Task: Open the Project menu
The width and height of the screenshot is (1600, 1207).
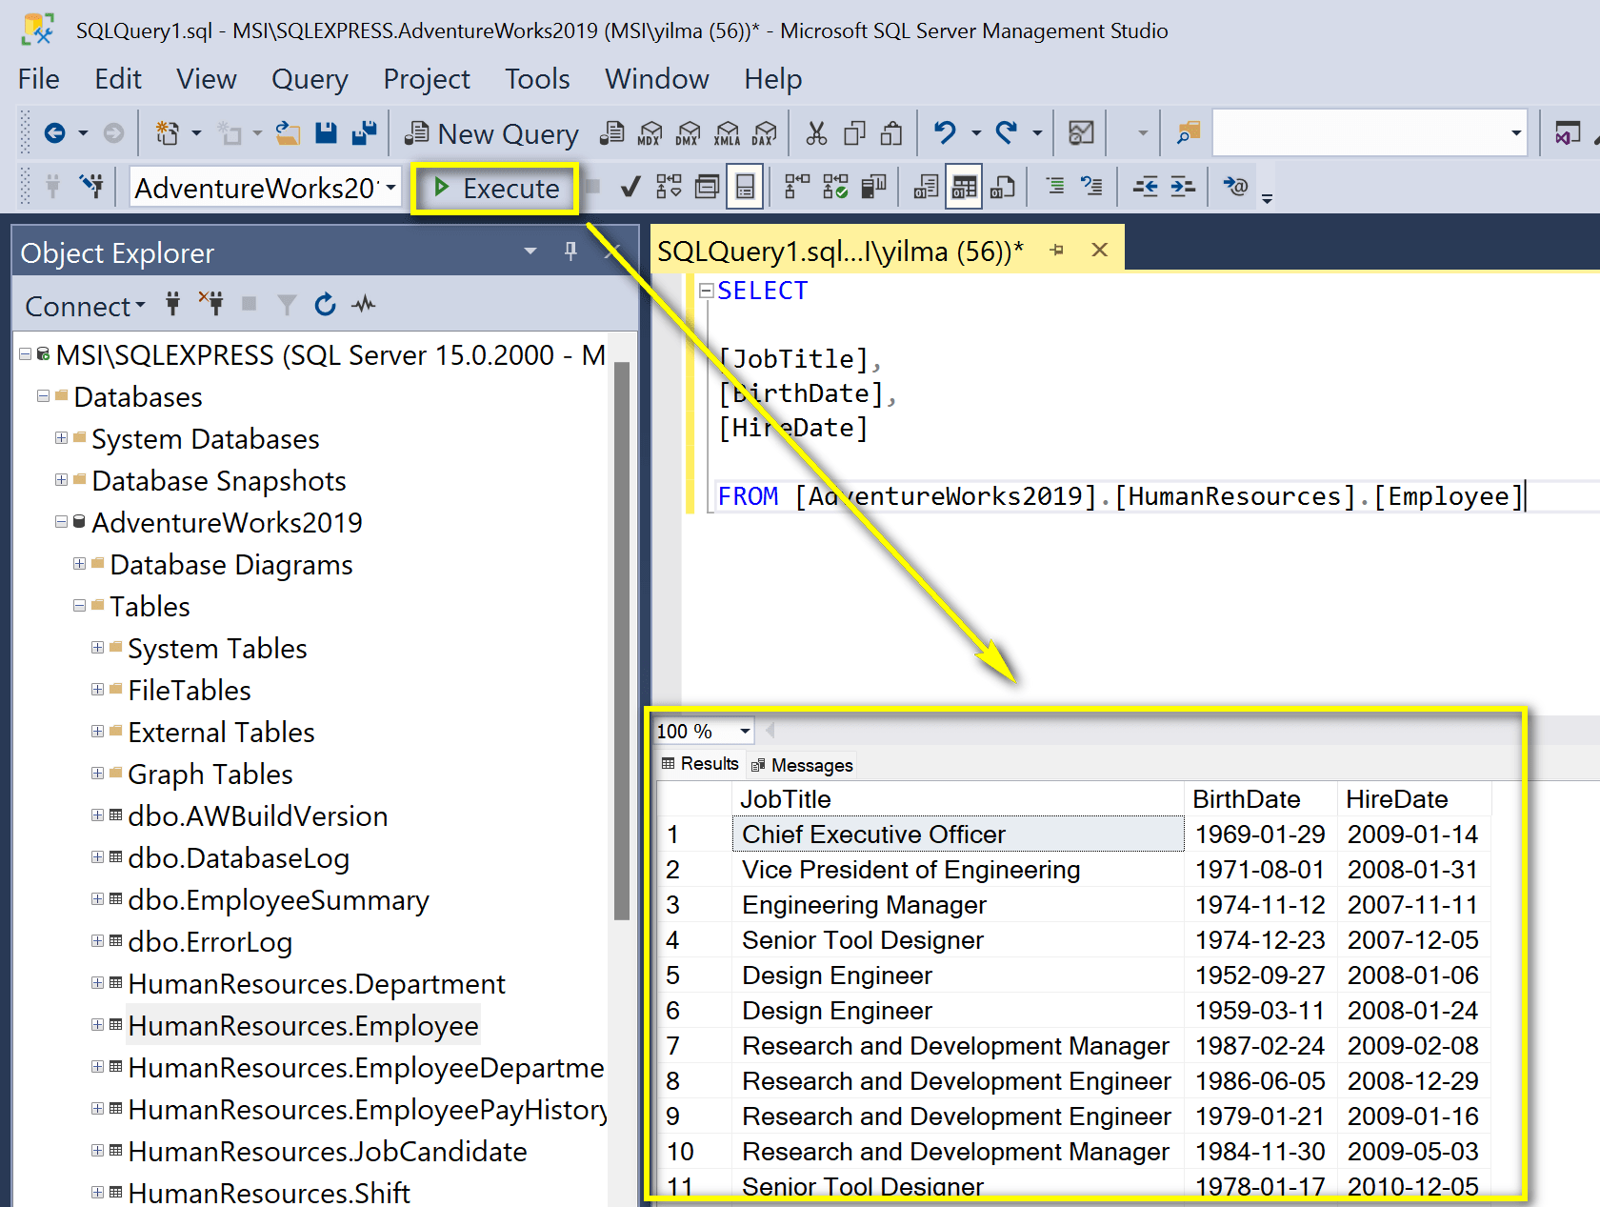Action: [427, 79]
